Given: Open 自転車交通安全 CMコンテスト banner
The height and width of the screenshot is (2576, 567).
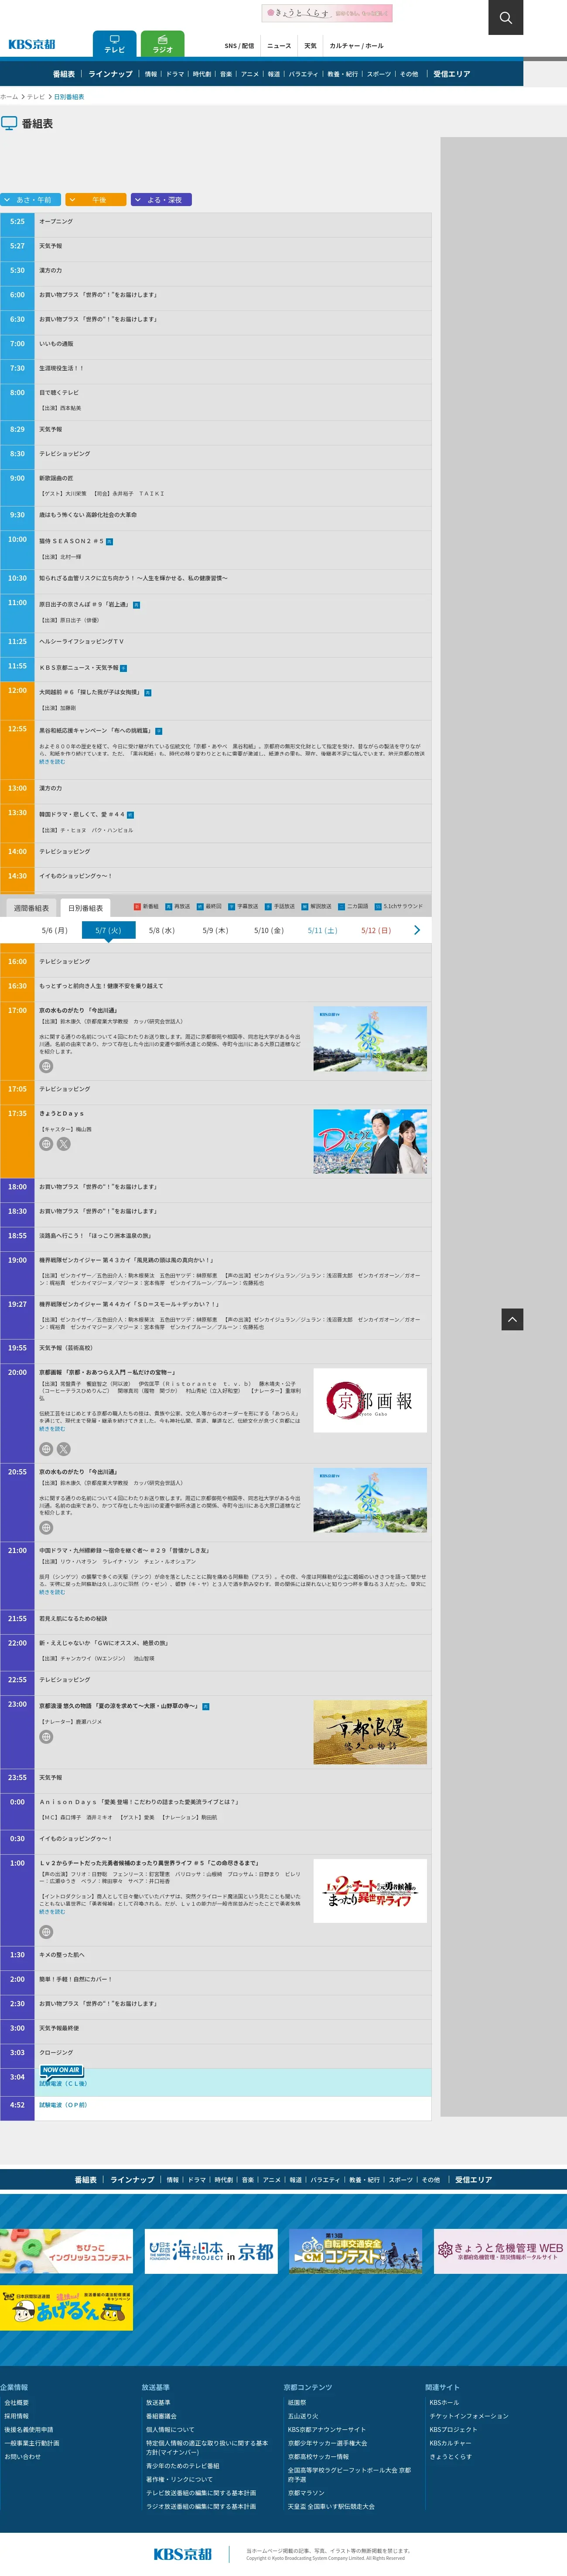Looking at the screenshot, I should (355, 2251).
